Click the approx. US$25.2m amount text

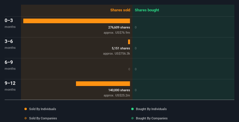tap(117, 95)
